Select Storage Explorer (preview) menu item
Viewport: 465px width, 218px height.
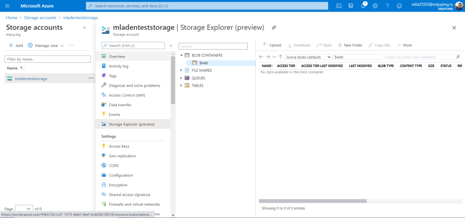[x=133, y=124]
